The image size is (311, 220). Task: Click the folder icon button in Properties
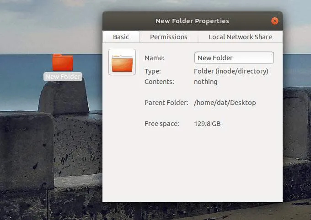coord(122,62)
